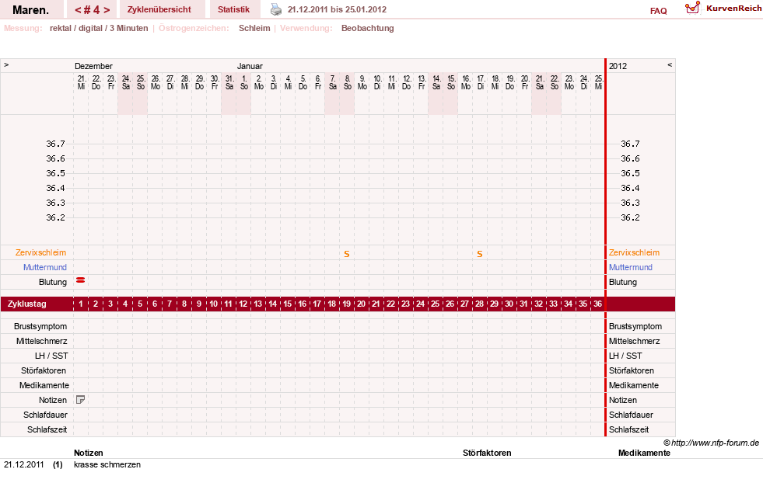Image resolution: width=763 pixels, height=483 pixels.
Task: Click the date header 8. So
Action: pos(348,82)
